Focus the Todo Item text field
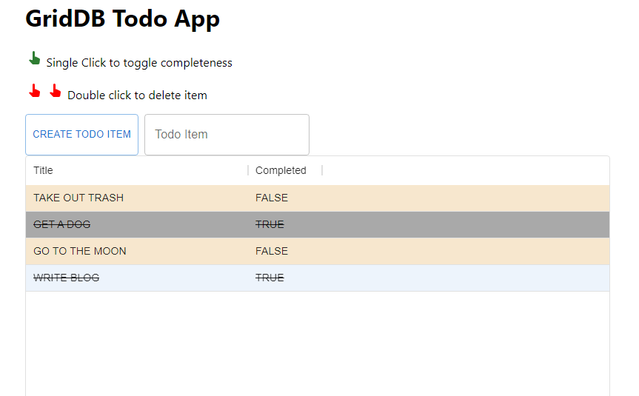This screenshot has width=639, height=396. 227,135
